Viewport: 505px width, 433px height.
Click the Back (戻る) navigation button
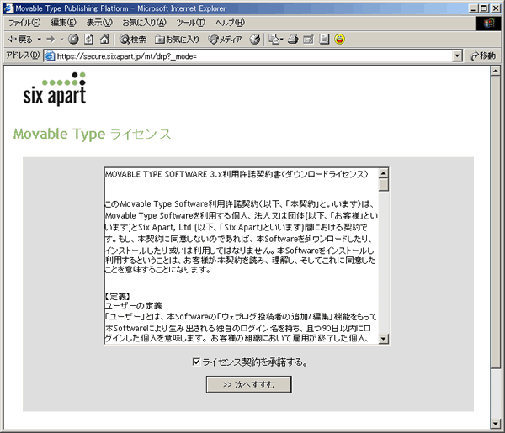(20, 39)
